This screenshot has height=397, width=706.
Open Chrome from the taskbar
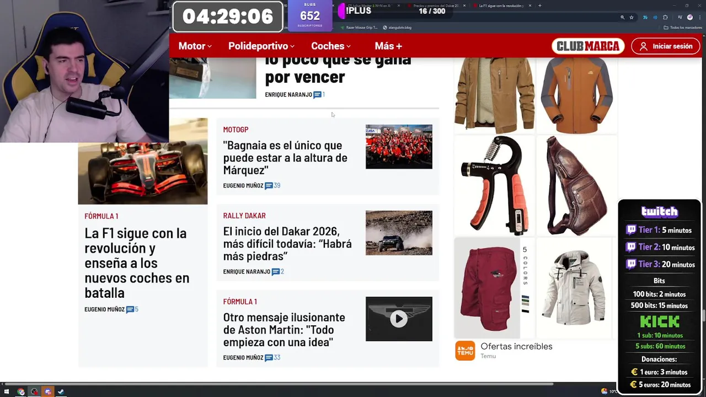point(21,392)
